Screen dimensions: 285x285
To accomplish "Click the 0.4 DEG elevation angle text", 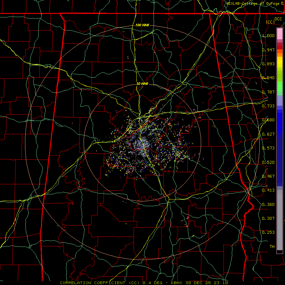I will pyautogui.click(x=153, y=283).
